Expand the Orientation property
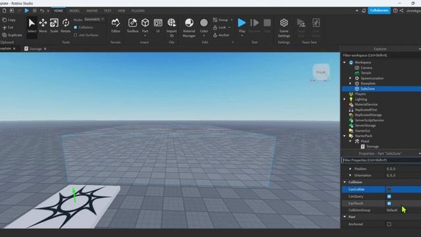The width and height of the screenshot is (421, 237). point(350,175)
